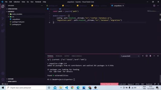Open Run and Debug view

3,24
